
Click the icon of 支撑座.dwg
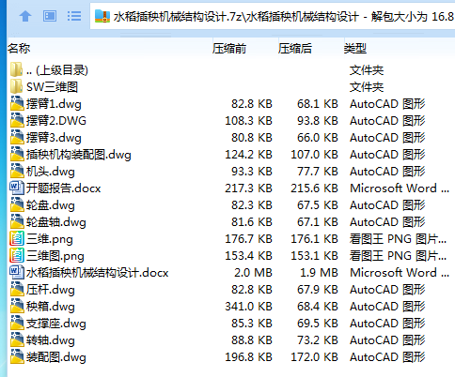click(x=17, y=323)
